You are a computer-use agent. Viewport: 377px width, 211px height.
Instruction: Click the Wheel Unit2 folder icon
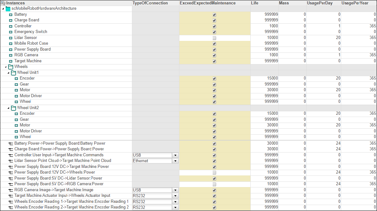pyautogui.click(x=13, y=108)
